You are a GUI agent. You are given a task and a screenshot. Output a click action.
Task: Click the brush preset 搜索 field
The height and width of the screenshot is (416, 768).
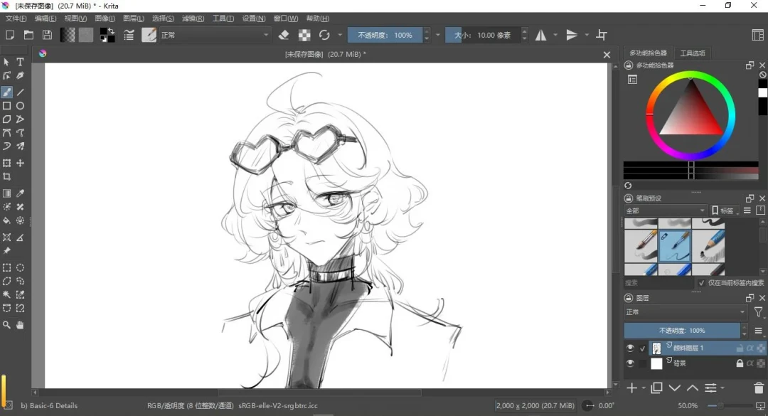659,283
